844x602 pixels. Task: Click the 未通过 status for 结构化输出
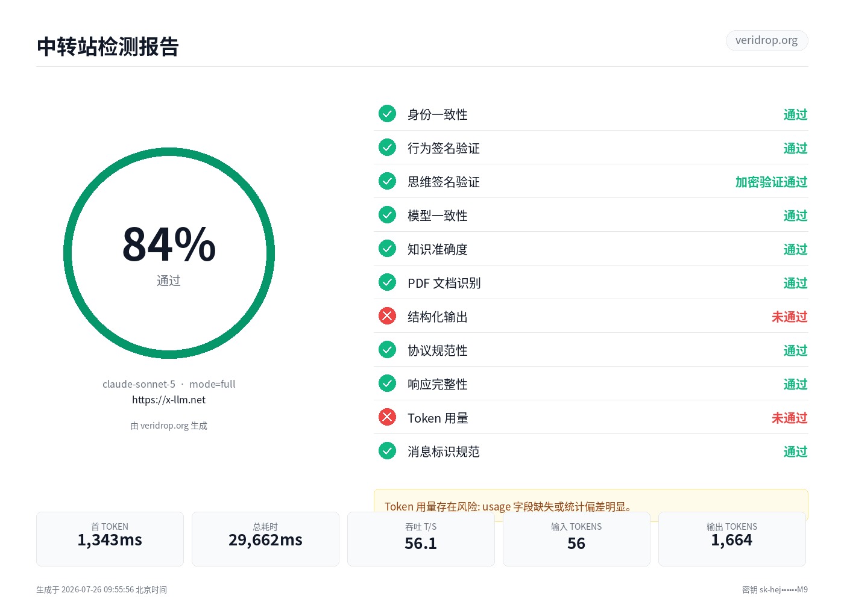click(789, 317)
